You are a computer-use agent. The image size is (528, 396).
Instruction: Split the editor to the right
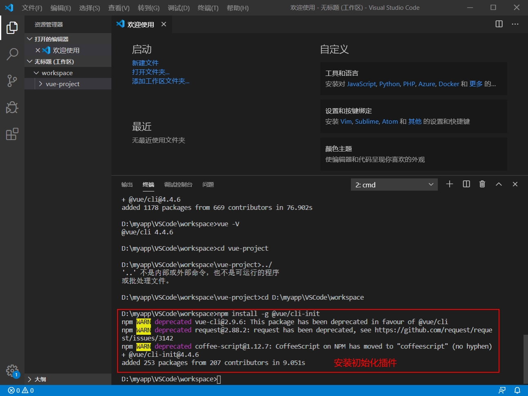[x=499, y=24]
